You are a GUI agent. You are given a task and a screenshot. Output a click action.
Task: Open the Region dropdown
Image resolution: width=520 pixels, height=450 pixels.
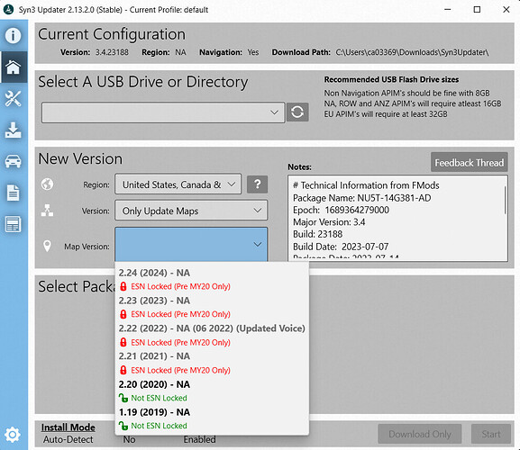[178, 184]
